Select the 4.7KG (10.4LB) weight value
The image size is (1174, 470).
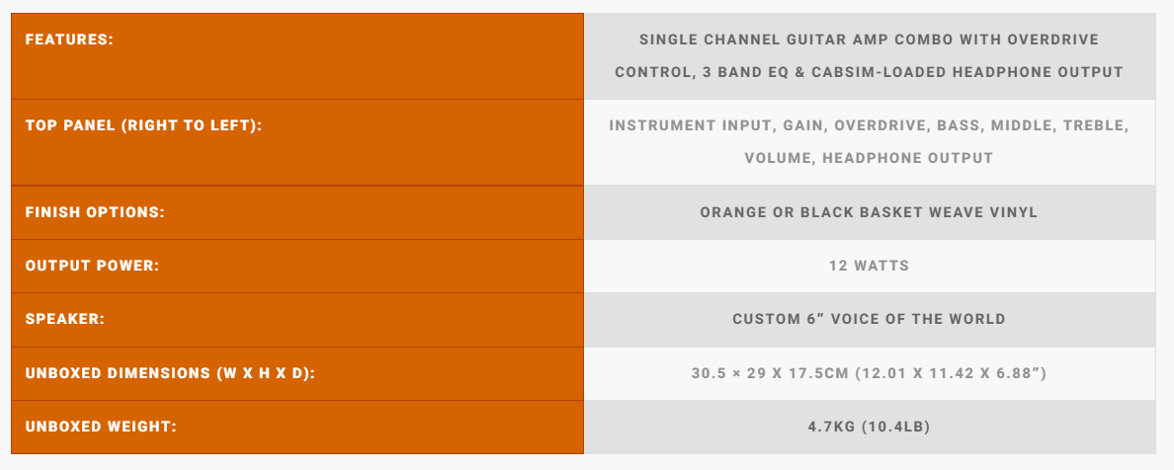tap(869, 427)
